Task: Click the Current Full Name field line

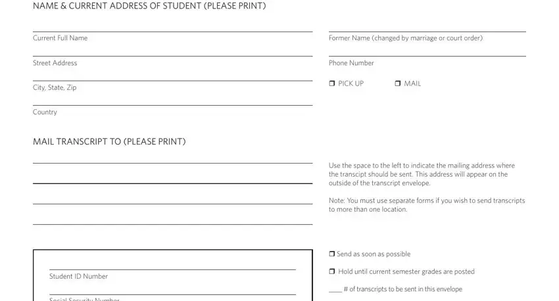Action: (x=172, y=27)
